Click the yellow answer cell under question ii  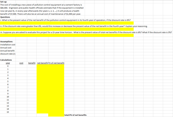click(x=67, y=29)
